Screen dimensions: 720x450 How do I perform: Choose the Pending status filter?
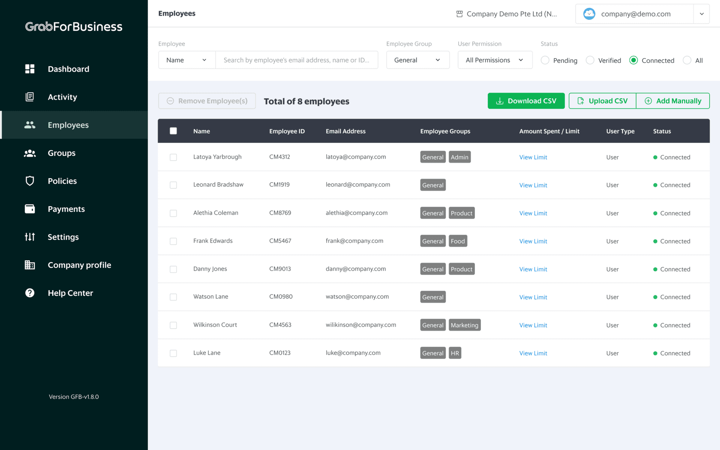coord(545,60)
